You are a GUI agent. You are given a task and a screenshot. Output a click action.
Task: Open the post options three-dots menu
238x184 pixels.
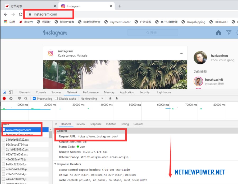point(181,53)
